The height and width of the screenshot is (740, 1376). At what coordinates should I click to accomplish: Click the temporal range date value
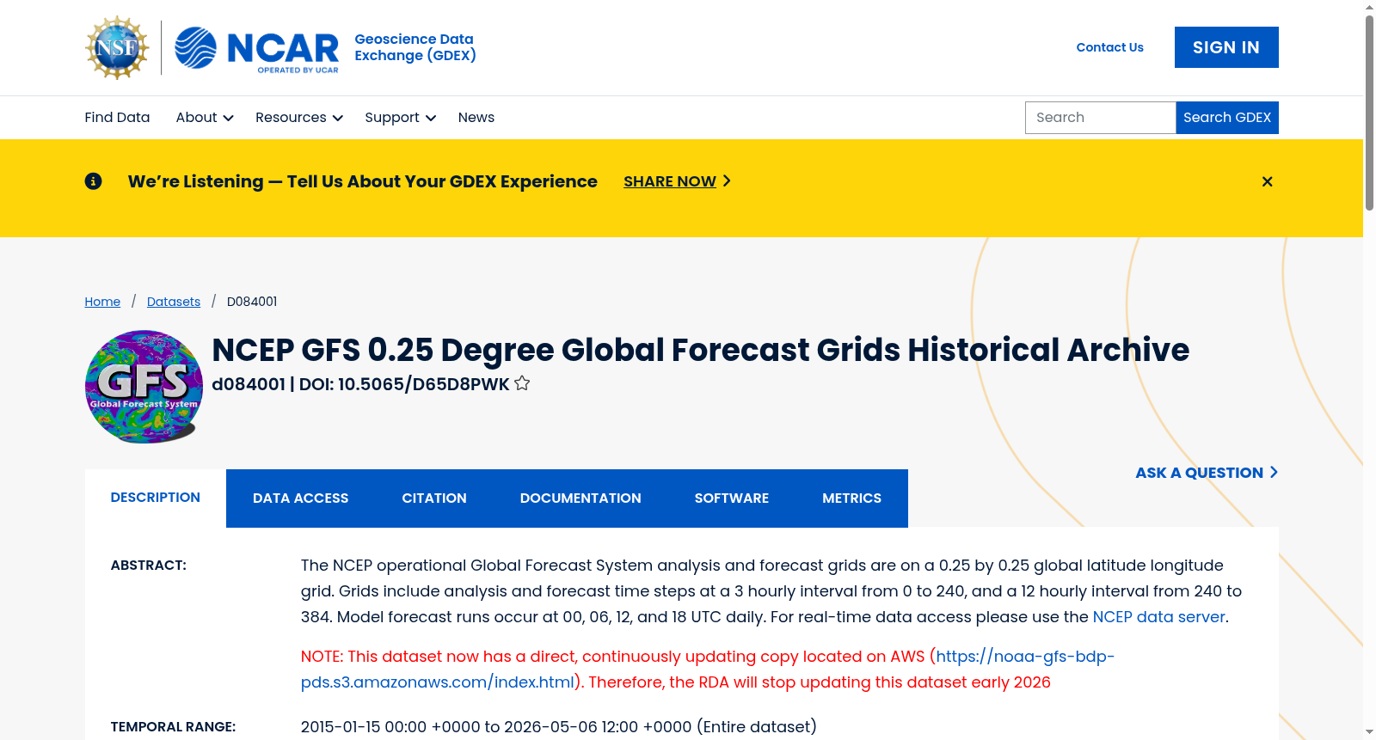point(559,727)
